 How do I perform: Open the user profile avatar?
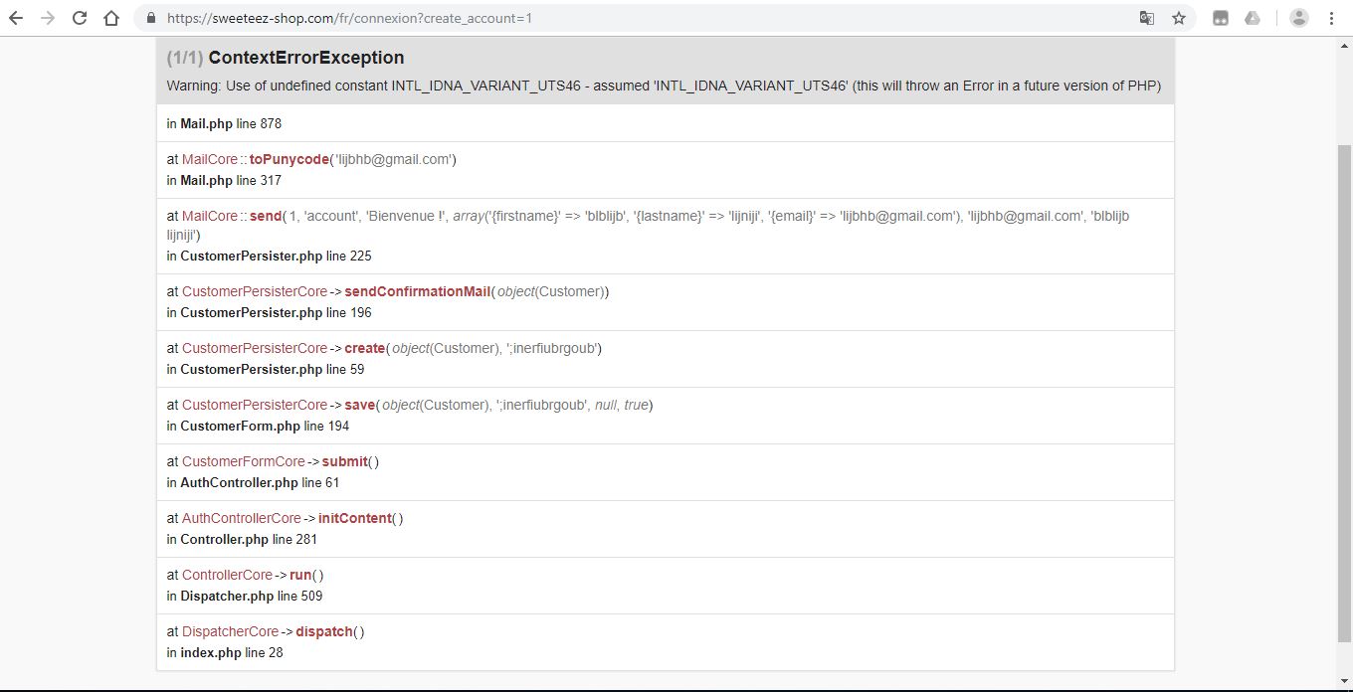pos(1299,18)
